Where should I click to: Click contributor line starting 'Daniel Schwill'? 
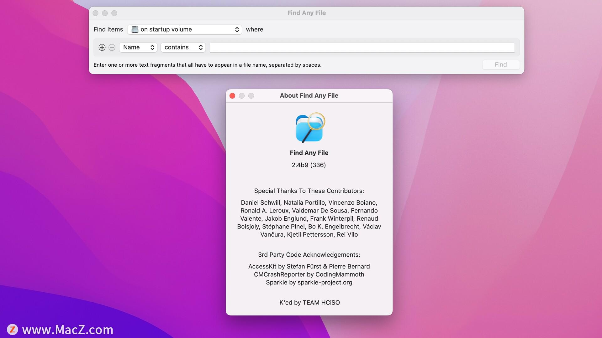pyautogui.click(x=309, y=202)
